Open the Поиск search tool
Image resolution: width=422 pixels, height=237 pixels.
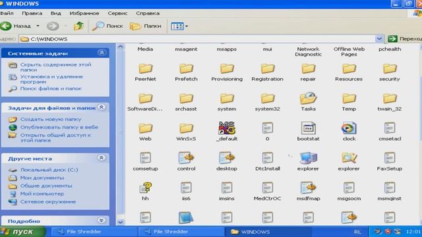[107, 26]
